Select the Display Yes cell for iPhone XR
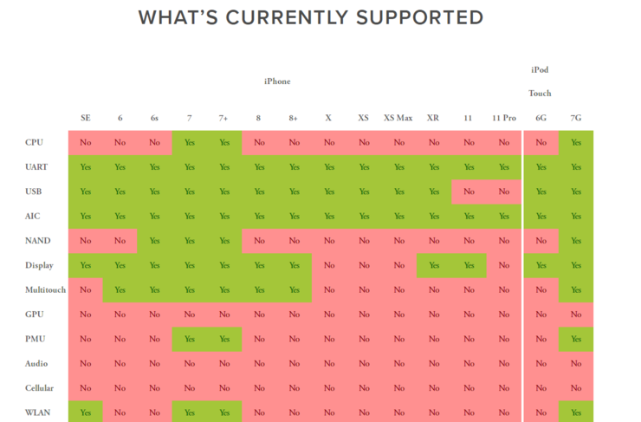This screenshot has height=422, width=641. pos(434,265)
